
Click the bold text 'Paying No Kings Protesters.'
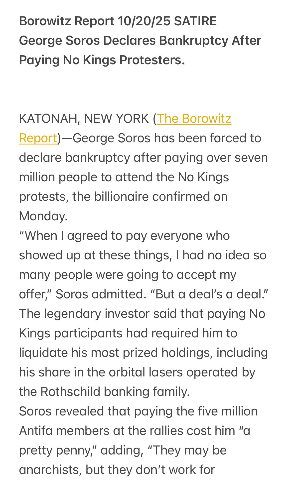pos(102,60)
